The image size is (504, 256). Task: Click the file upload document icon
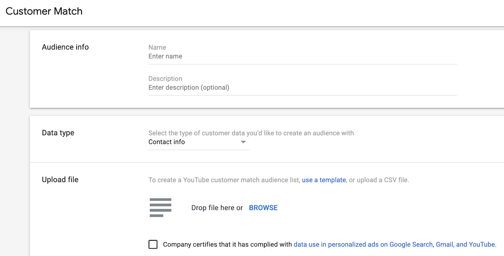(x=160, y=208)
